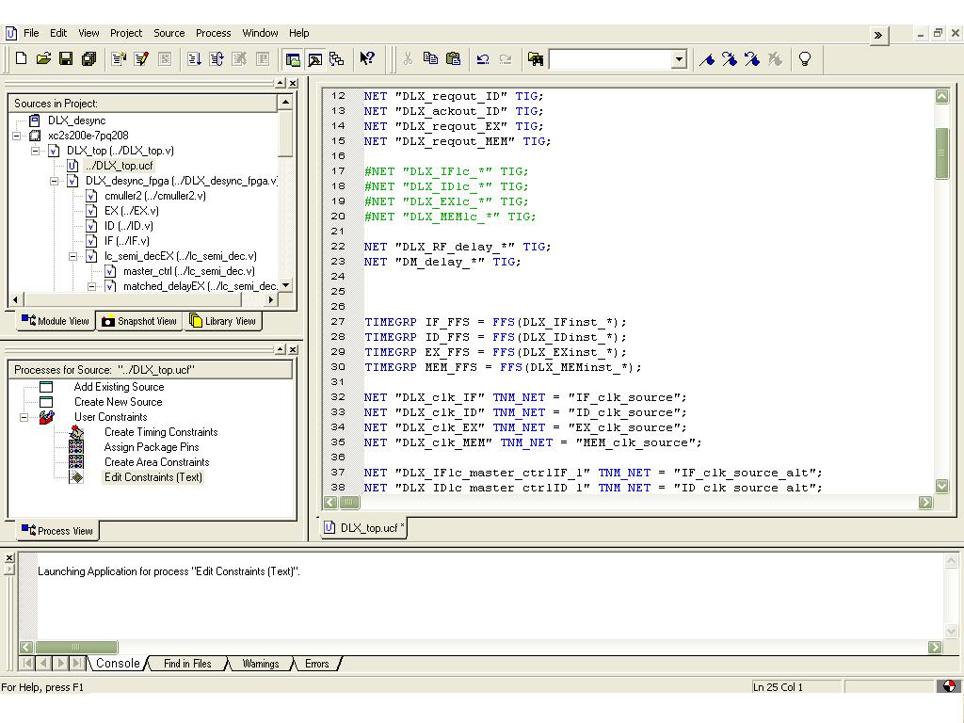Click the Find in Files binoculars icon
The image size is (964, 723).
pos(536,59)
